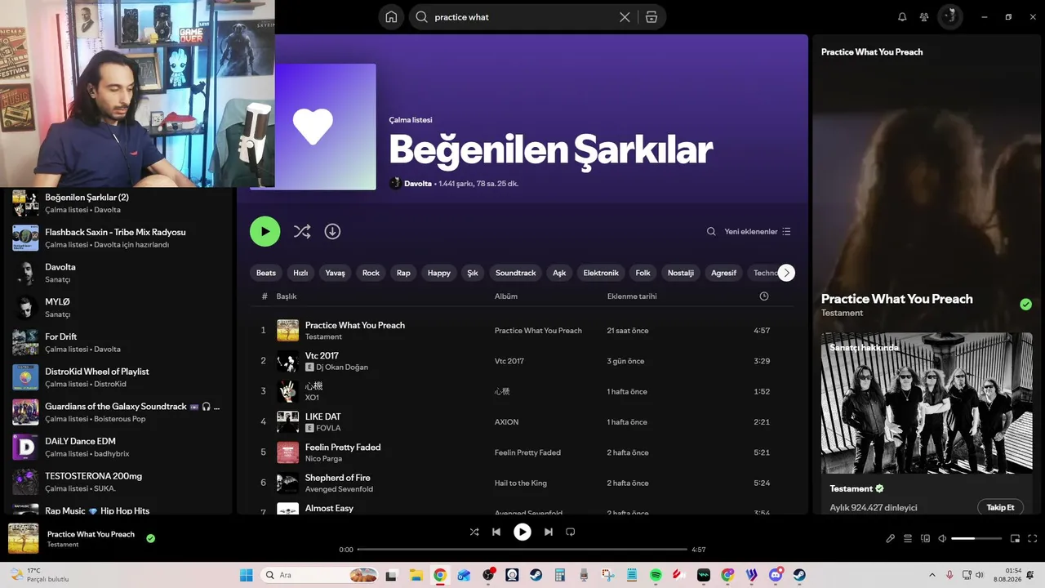Sort tracks by the Eklenme tarihi column header
1045x588 pixels.
click(x=632, y=296)
